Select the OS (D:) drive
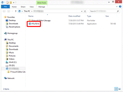This screenshot has height=92, width=123. [x=10, y=65]
